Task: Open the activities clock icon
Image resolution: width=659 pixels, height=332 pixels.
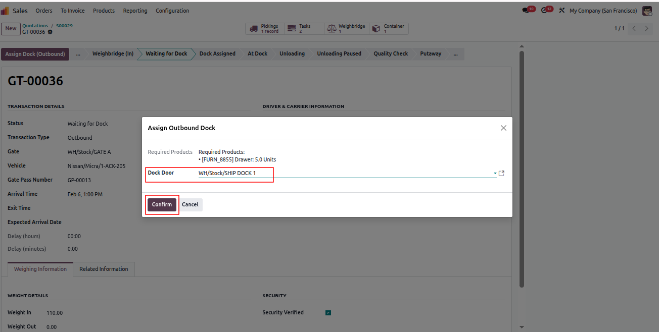Action: 545,10
